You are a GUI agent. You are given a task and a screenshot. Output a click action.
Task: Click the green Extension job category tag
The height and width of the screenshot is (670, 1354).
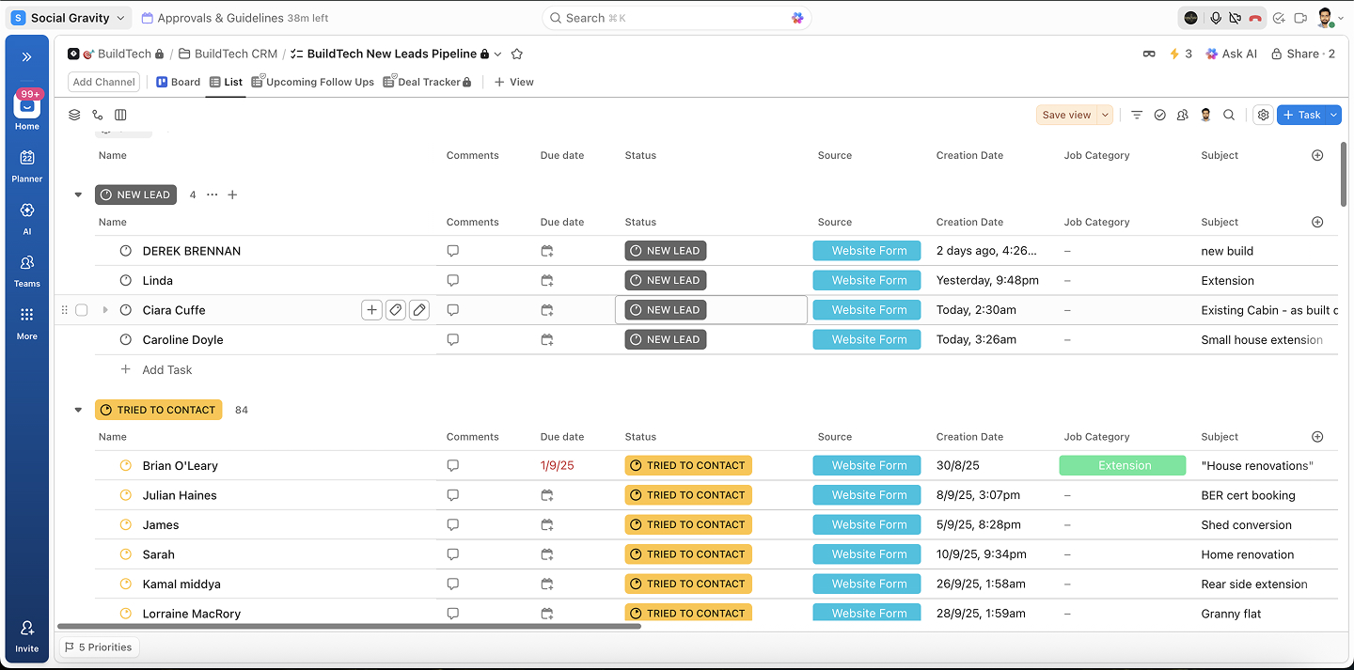click(x=1124, y=466)
